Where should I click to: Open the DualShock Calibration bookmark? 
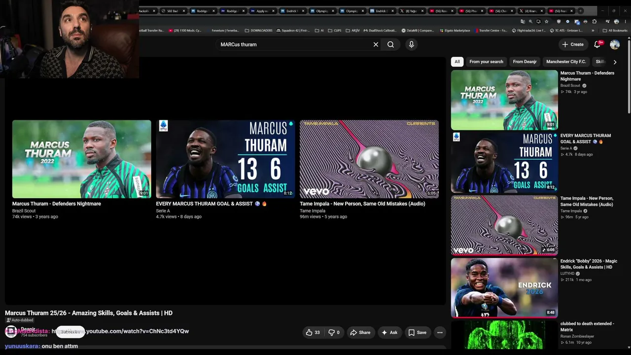coord(380,31)
